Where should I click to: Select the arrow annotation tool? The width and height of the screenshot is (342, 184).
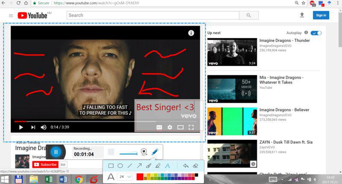pos(139,166)
